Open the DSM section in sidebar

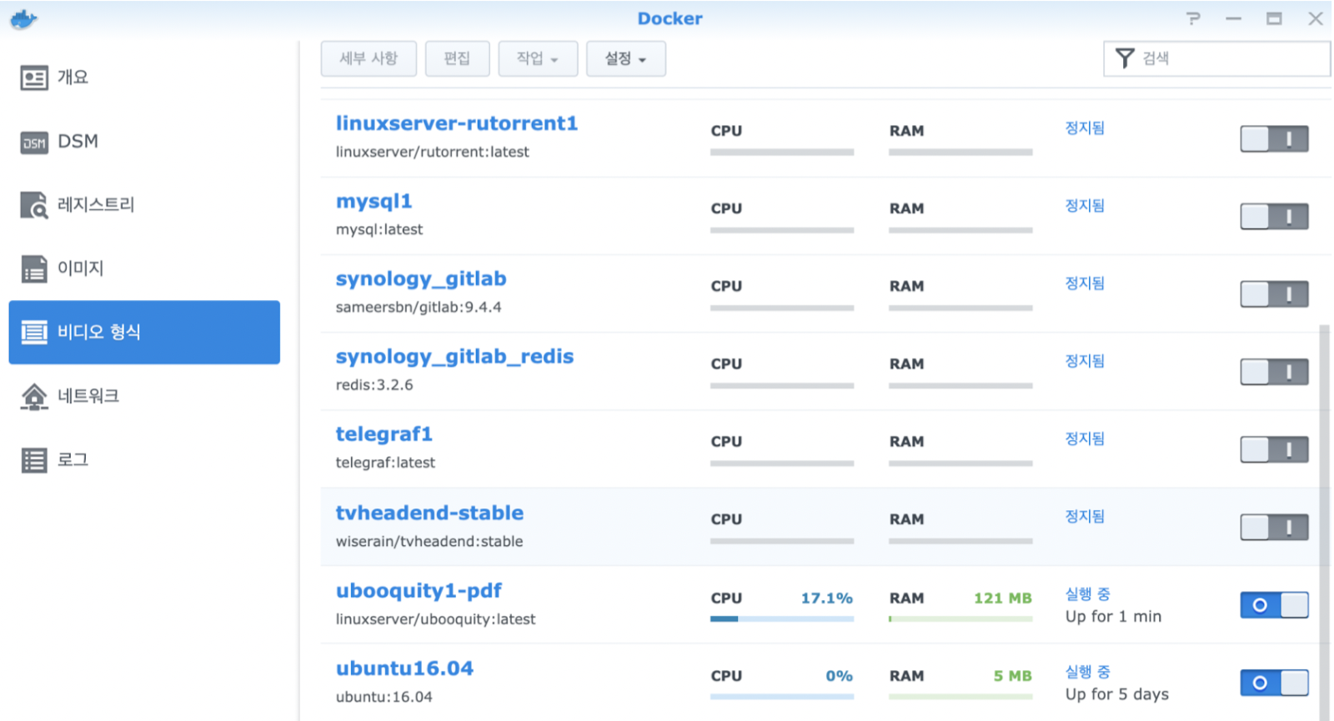[144, 142]
